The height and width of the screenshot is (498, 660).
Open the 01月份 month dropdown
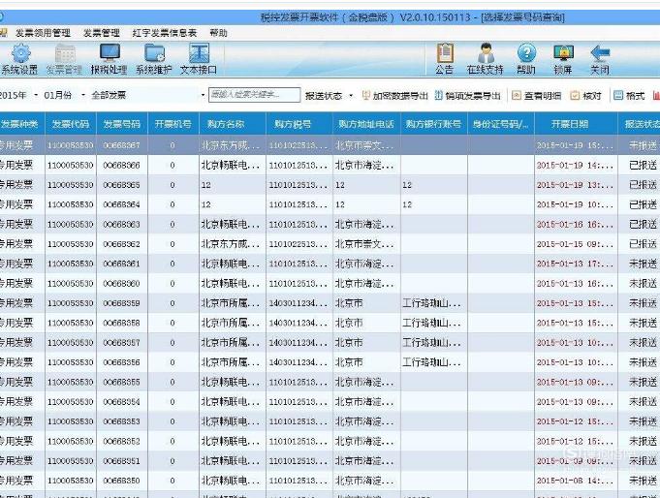coord(64,95)
